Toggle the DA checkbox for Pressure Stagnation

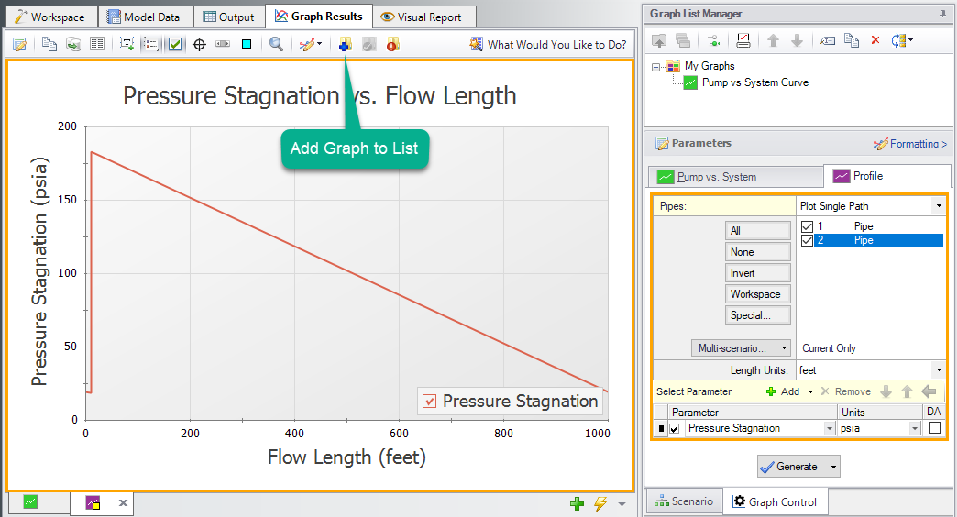coord(933,428)
